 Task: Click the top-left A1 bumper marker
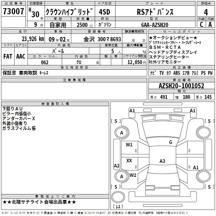click(132, 110)
